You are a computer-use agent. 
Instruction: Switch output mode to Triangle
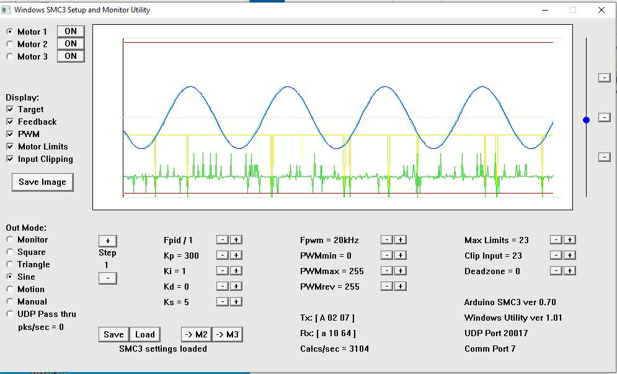pos(10,265)
